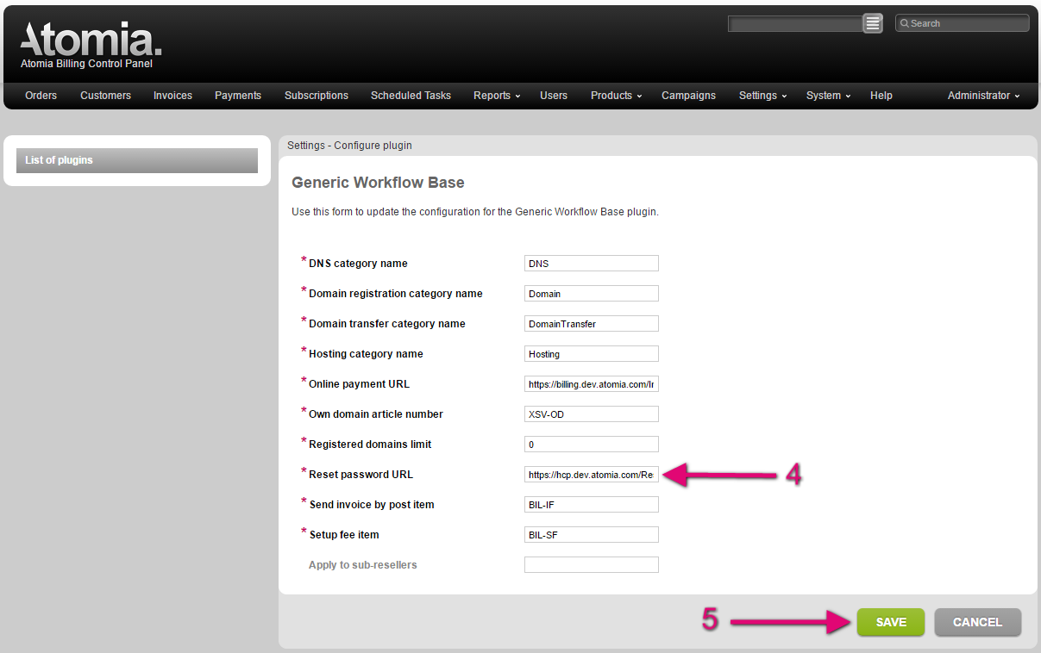Click the Domain transfer category name field
The image size is (1041, 653).
click(592, 324)
